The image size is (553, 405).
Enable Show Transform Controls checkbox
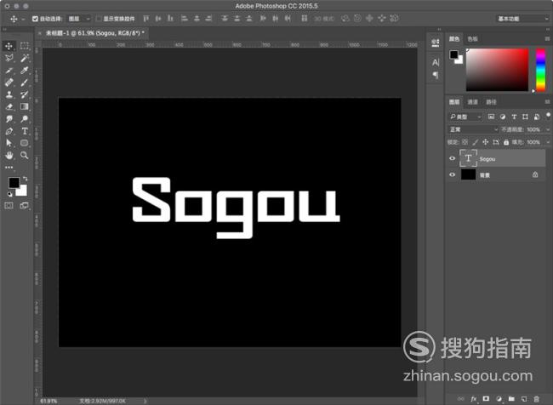coord(99,19)
